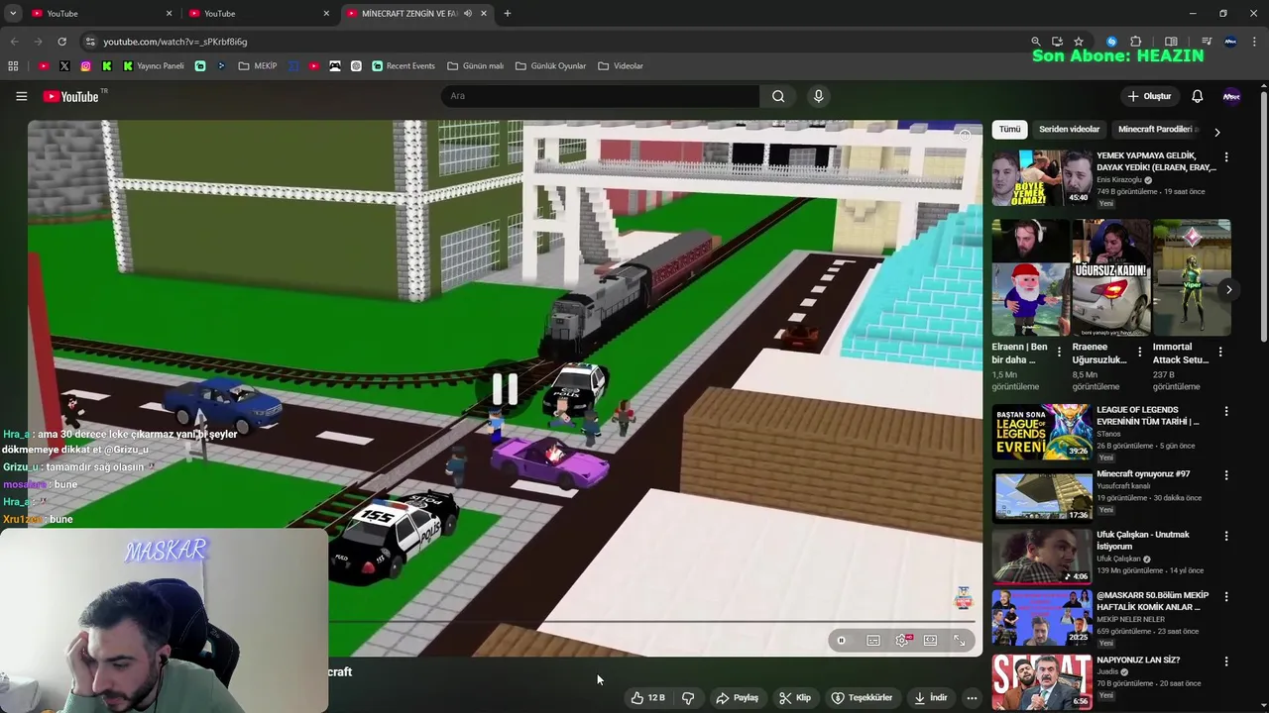
Task: Dislike the video with thumbs down
Action: pos(688,698)
